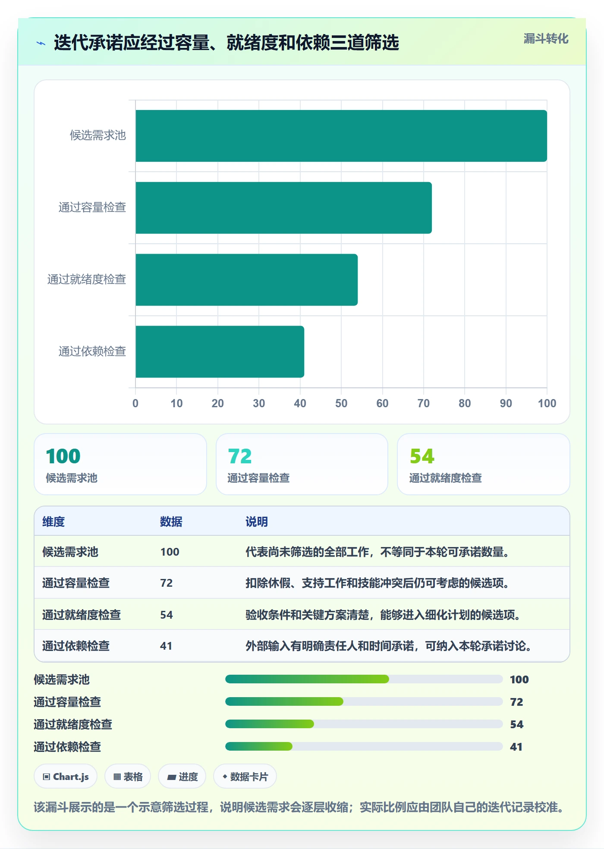Click the bar icon in the 进度 chip
604x849 pixels.
click(172, 777)
